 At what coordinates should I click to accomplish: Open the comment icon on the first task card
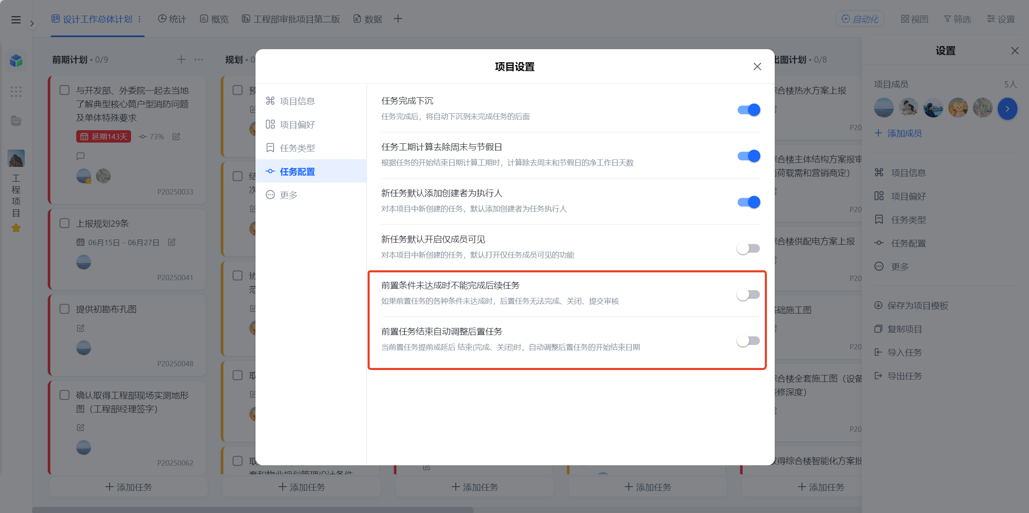80,156
